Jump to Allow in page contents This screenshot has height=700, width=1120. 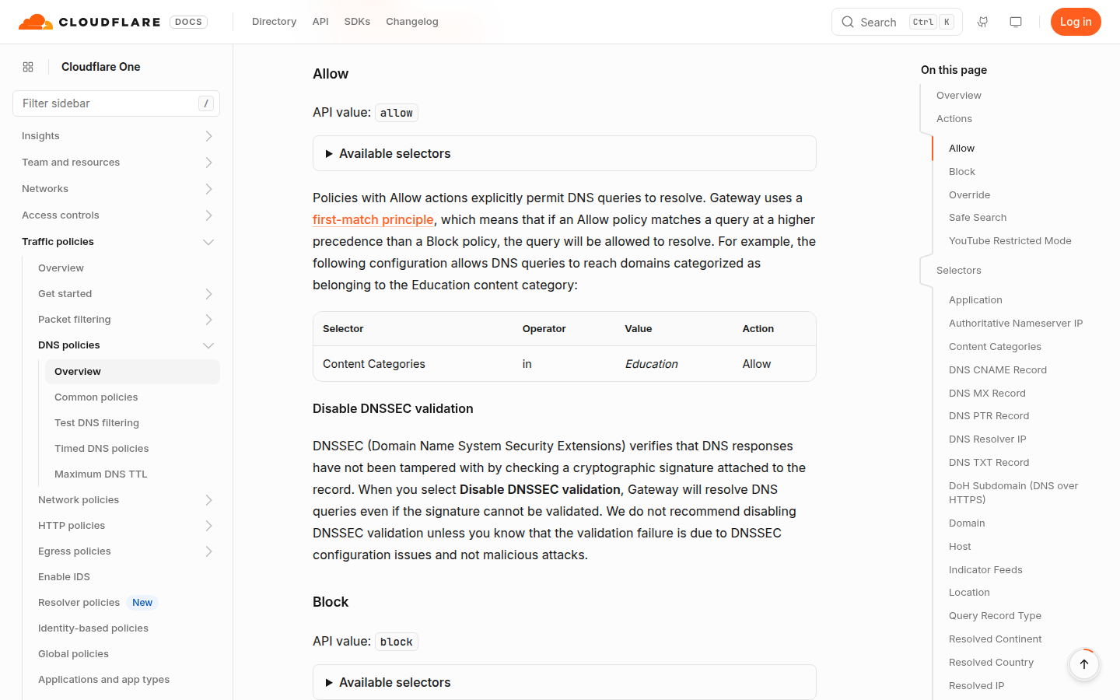961,149
